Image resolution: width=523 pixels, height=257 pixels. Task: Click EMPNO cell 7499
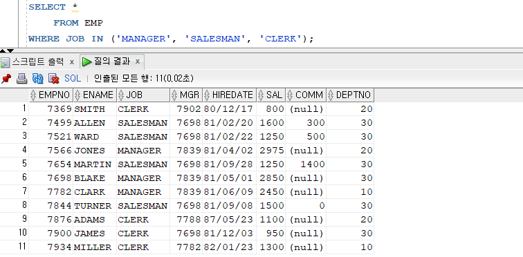point(51,123)
